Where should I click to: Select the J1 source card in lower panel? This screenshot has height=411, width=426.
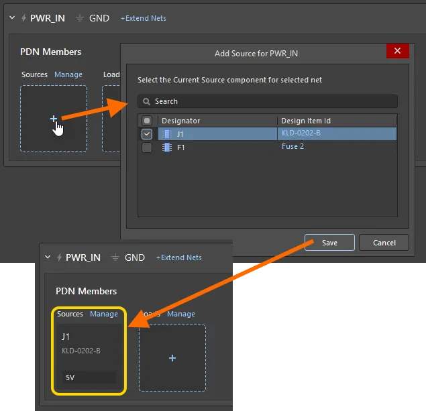(x=89, y=357)
